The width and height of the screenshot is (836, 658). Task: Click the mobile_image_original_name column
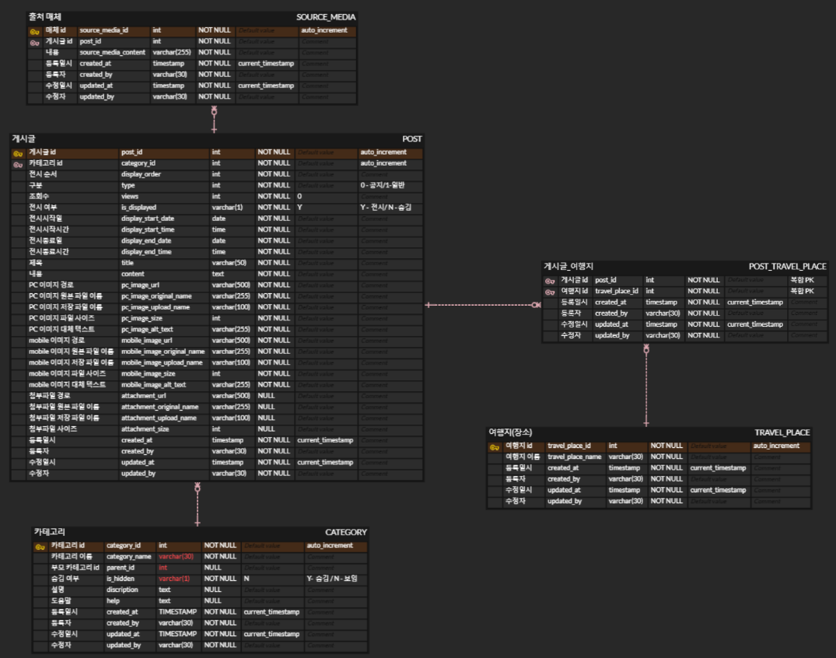pos(163,352)
